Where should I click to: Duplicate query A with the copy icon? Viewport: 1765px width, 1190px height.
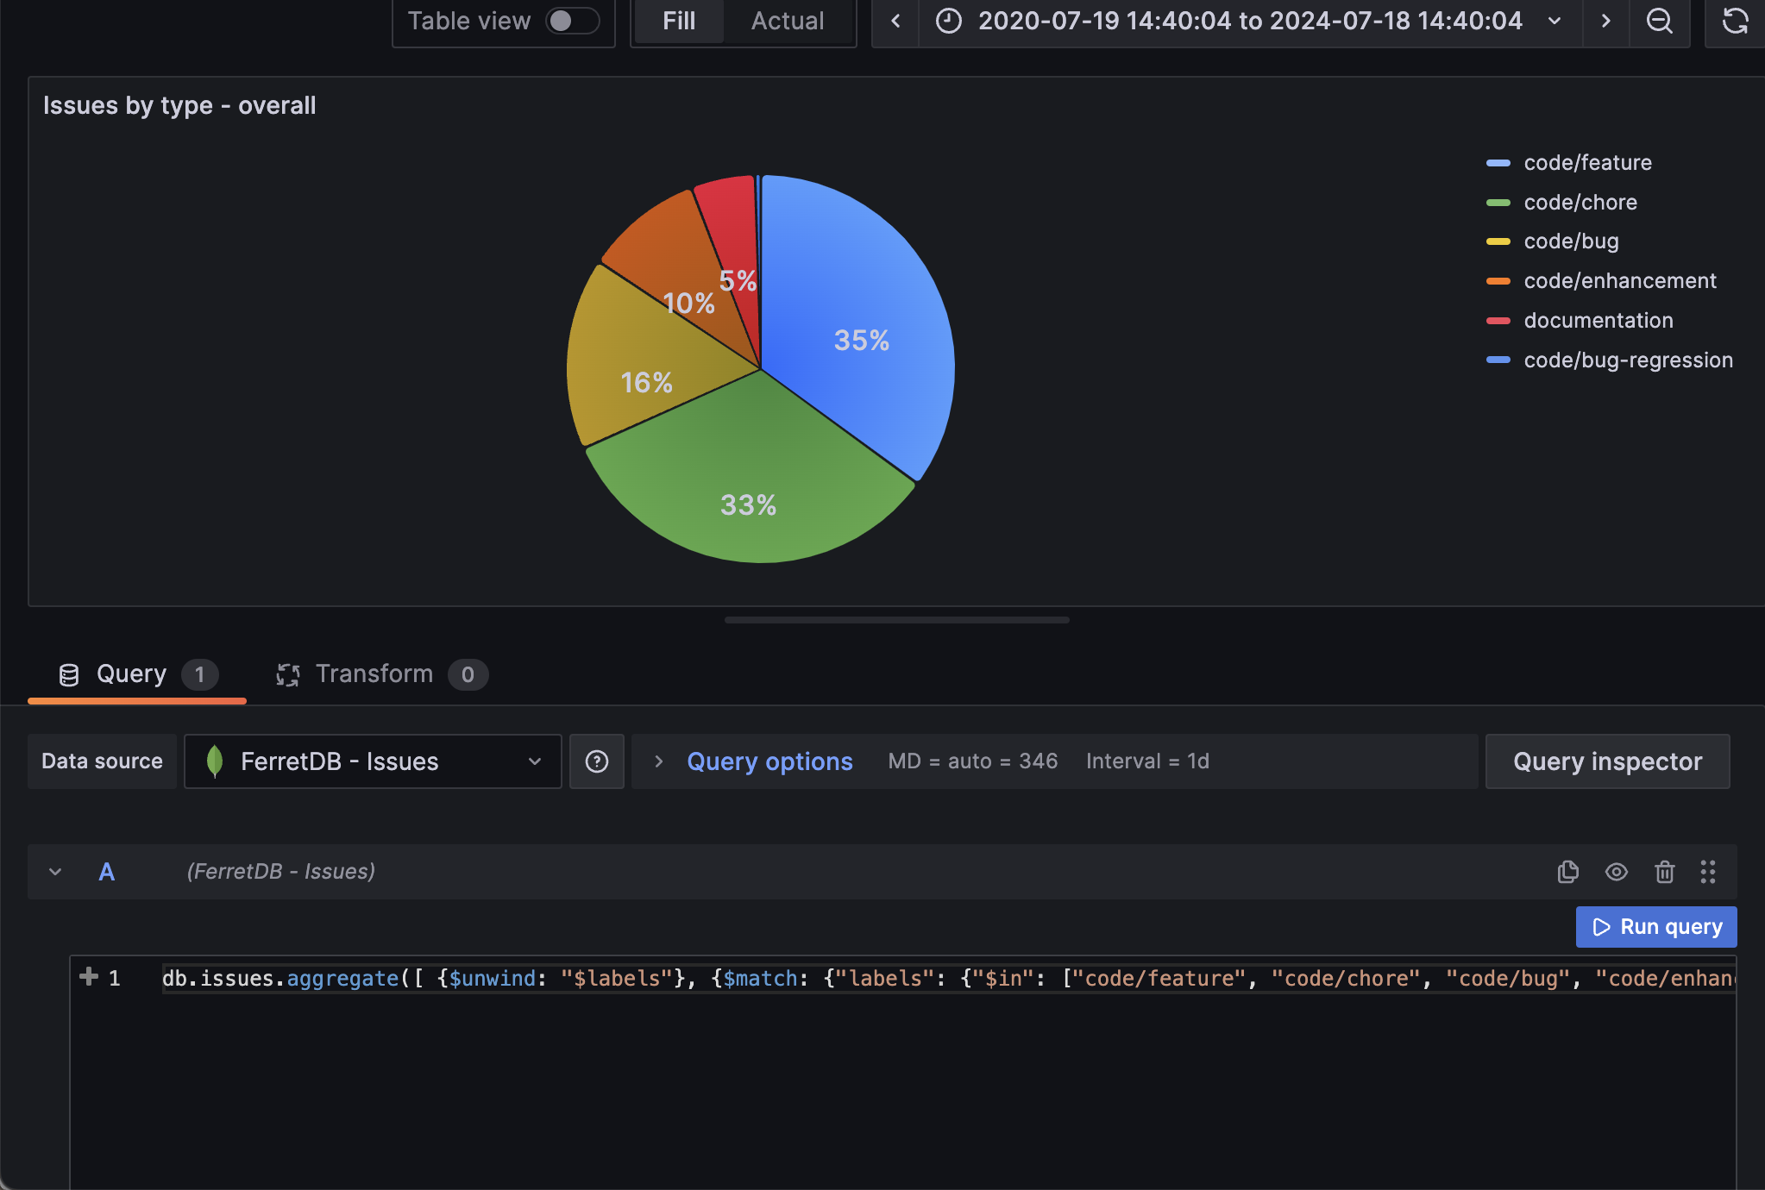(x=1567, y=872)
